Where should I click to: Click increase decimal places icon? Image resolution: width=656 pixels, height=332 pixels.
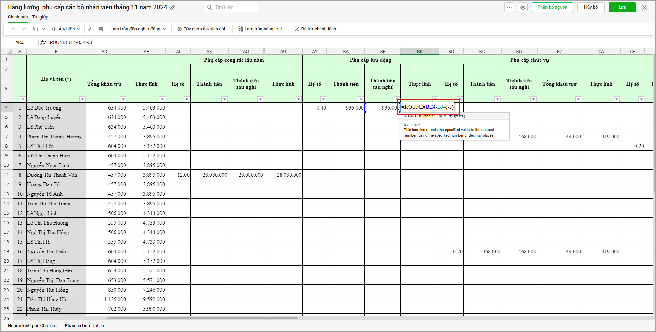click(101, 29)
